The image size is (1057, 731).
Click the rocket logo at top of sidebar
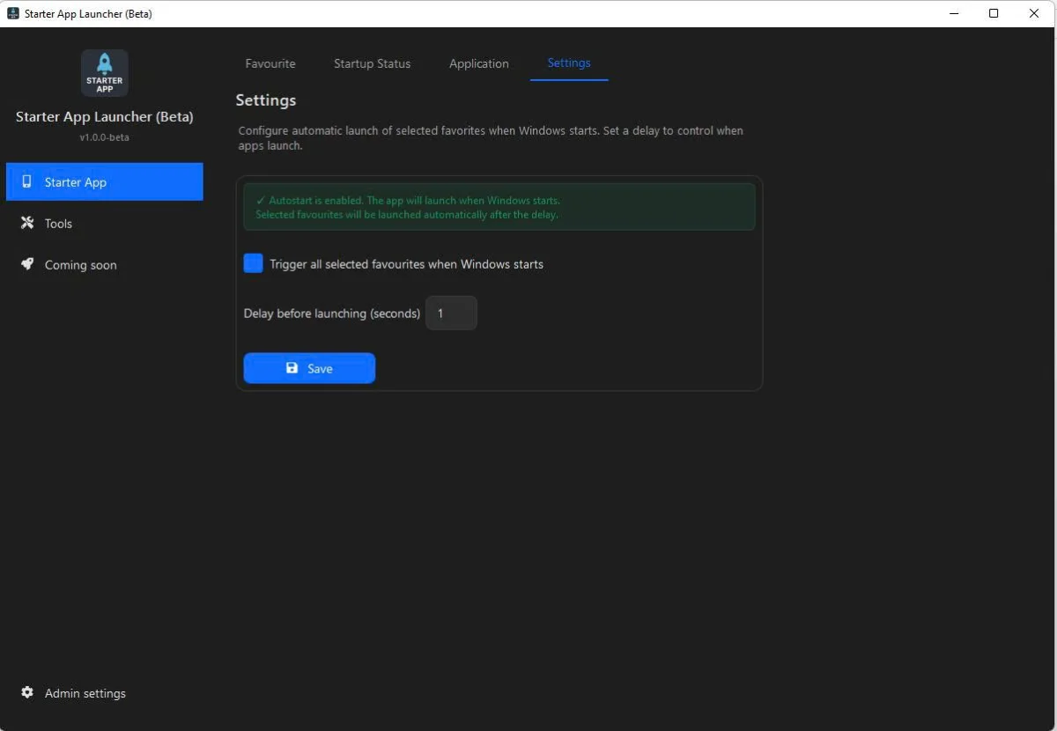click(x=104, y=72)
